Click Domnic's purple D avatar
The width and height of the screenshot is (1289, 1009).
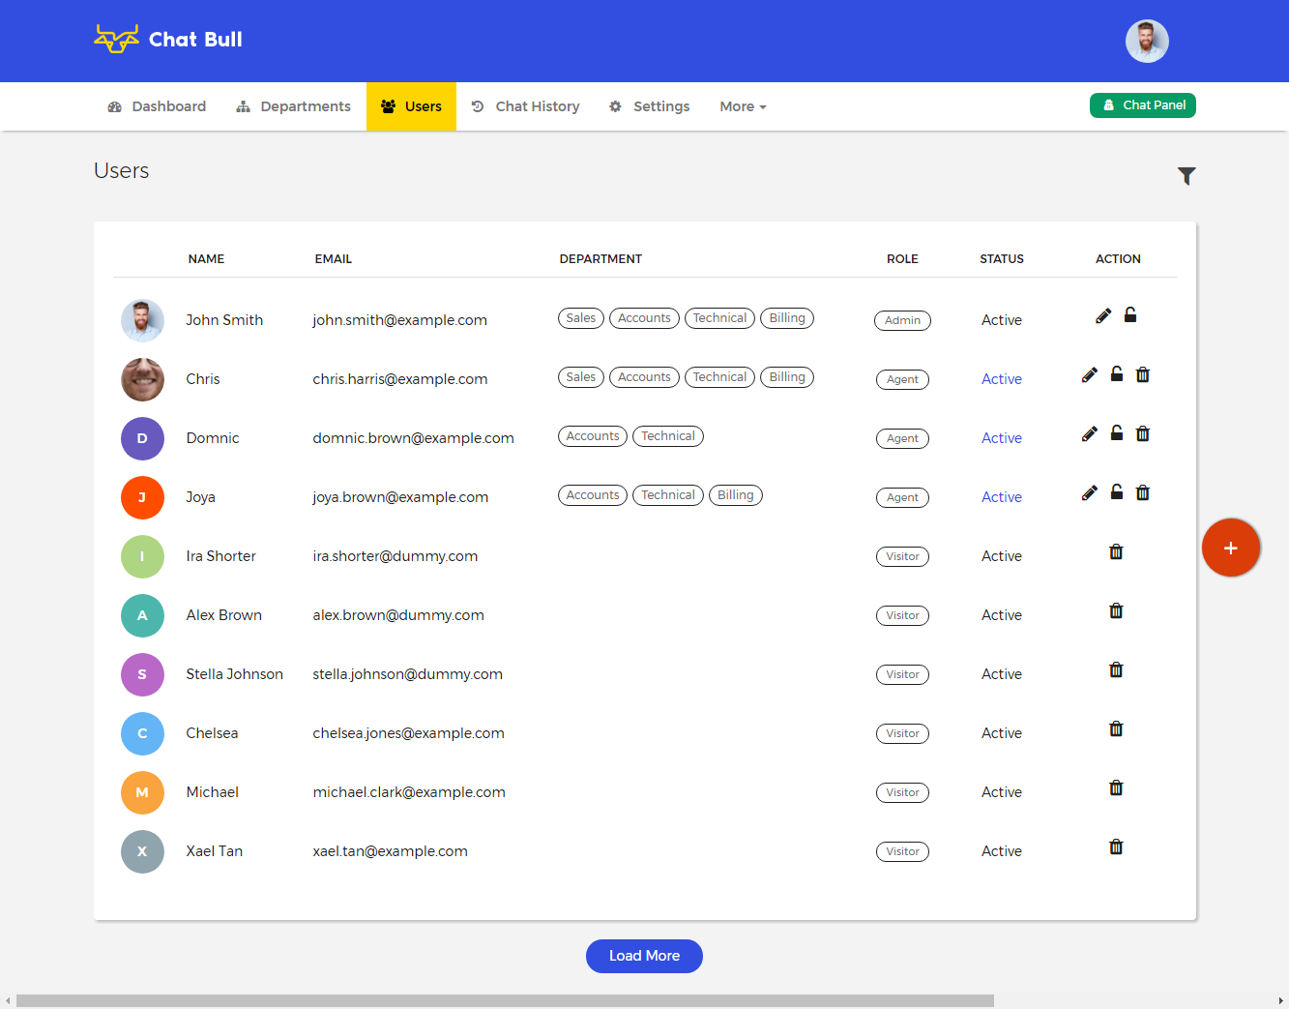(x=142, y=438)
